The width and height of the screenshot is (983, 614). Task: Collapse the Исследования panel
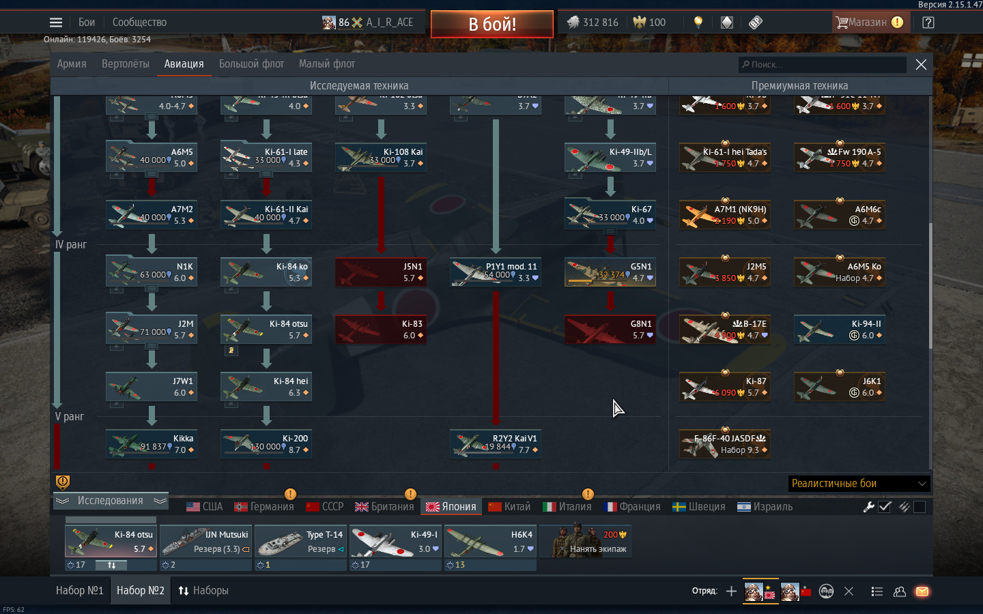coord(111,501)
